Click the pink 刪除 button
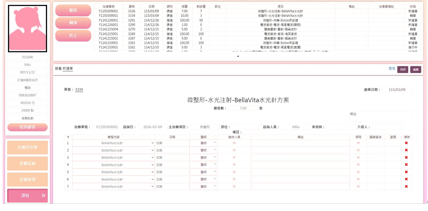This screenshot has width=428, height=211. (73, 10)
